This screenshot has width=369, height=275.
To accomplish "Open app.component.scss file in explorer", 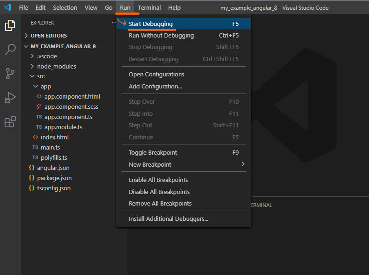I will point(71,107).
